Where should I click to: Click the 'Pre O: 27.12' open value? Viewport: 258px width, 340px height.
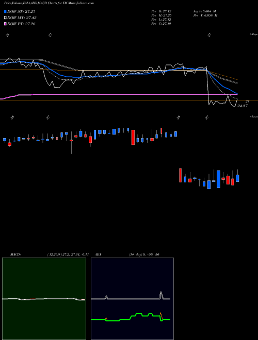click(x=161, y=11)
